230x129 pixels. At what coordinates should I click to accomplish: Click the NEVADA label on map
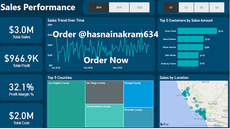(x=205, y=82)
